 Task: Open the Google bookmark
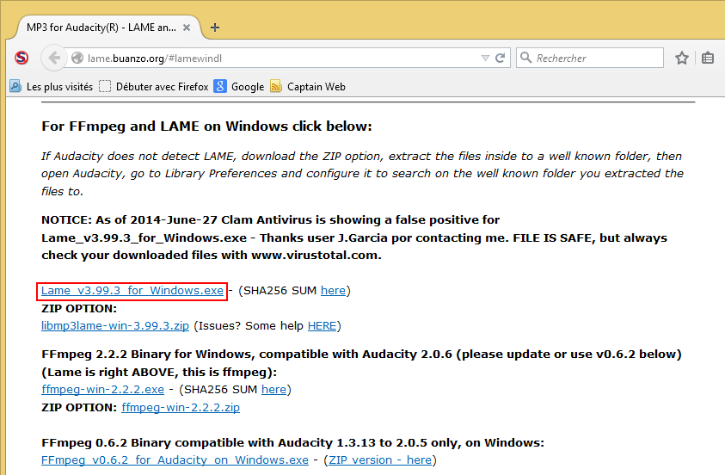point(239,86)
